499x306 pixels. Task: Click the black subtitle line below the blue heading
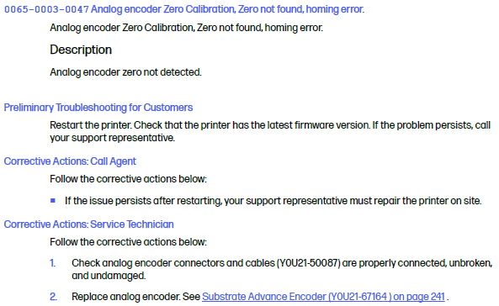coord(187,28)
